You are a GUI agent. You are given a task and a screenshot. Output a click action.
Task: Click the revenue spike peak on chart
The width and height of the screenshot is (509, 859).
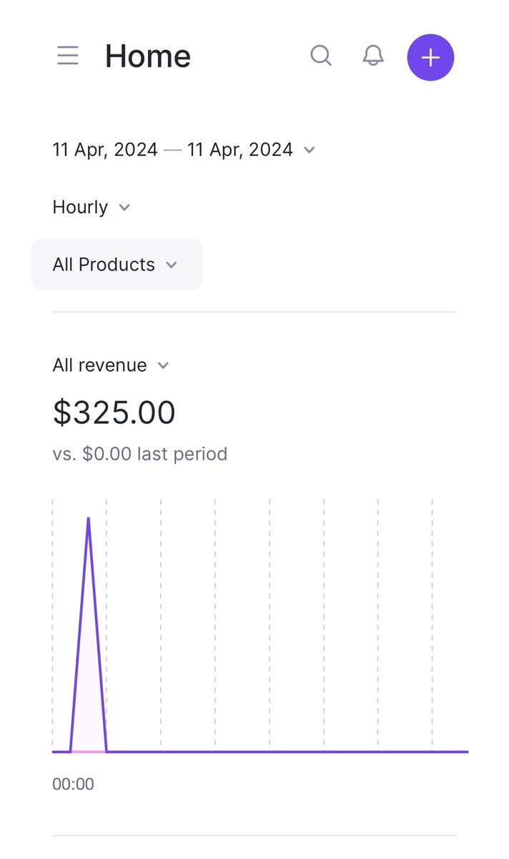(x=88, y=518)
